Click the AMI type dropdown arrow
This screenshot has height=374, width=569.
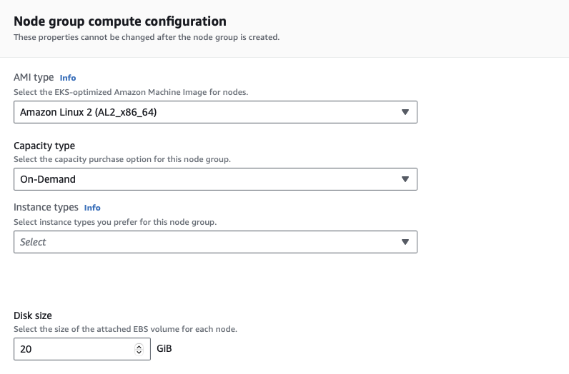(405, 112)
